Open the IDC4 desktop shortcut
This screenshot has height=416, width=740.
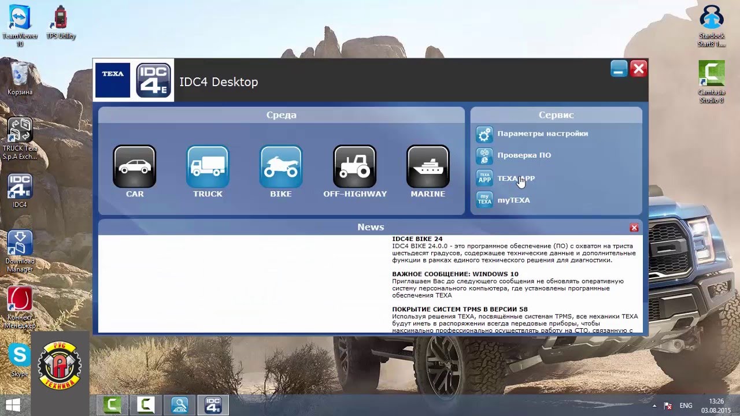point(20,191)
